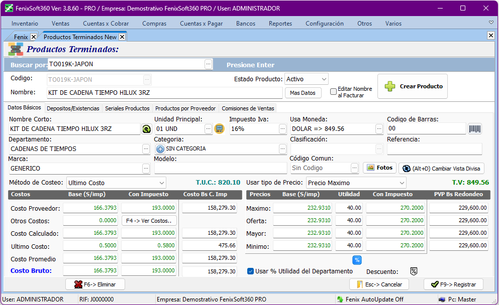The height and width of the screenshot is (305, 499).
Task: Click the barcode icon beside Codigo de Barras
Action: [475, 128]
